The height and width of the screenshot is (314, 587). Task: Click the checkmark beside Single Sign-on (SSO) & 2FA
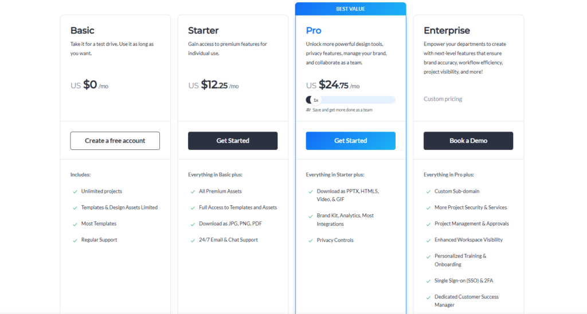428,281
